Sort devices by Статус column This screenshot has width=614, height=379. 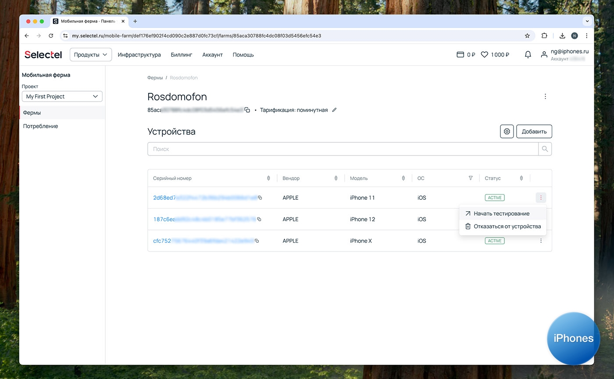[x=521, y=178]
